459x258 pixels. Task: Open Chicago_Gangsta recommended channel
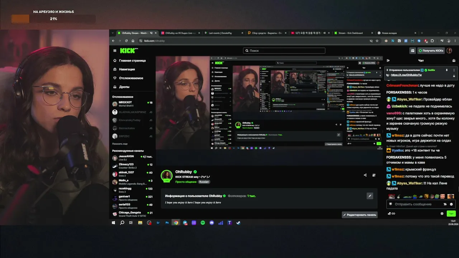tap(132, 214)
